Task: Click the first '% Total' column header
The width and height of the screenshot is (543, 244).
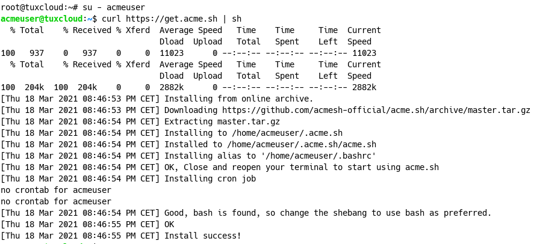Action: click(27, 30)
